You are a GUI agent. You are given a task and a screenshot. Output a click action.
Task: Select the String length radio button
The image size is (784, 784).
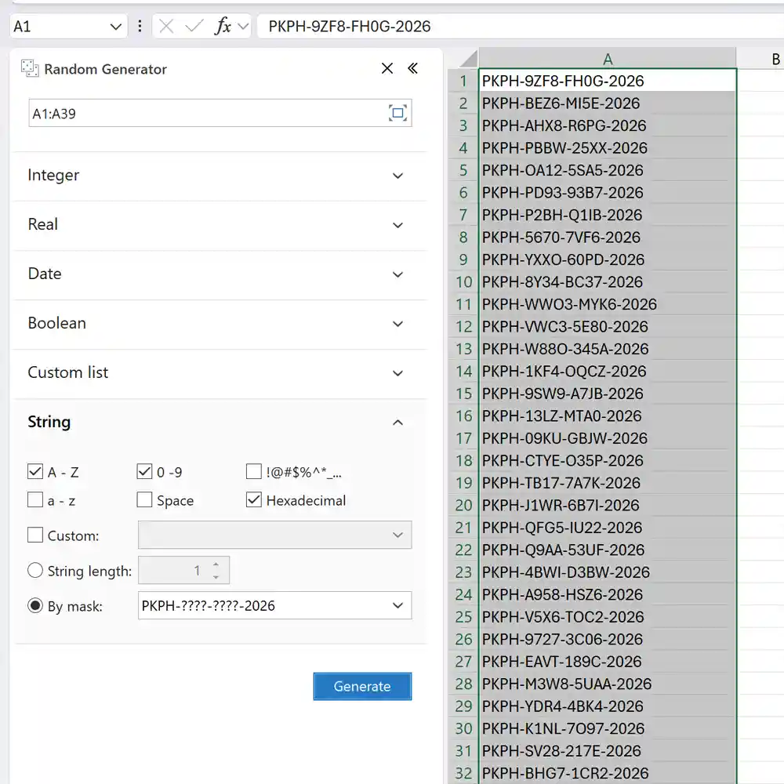tap(35, 571)
